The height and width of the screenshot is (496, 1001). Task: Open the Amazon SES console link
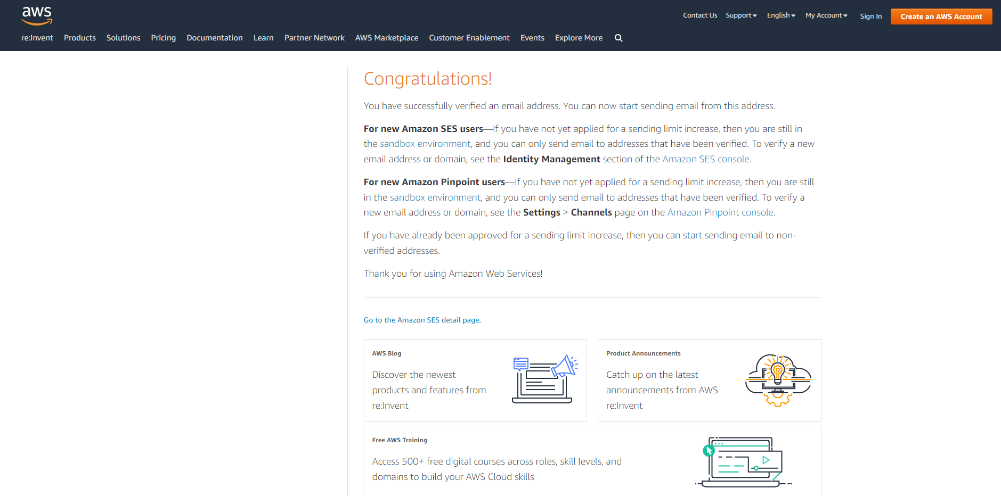click(706, 159)
